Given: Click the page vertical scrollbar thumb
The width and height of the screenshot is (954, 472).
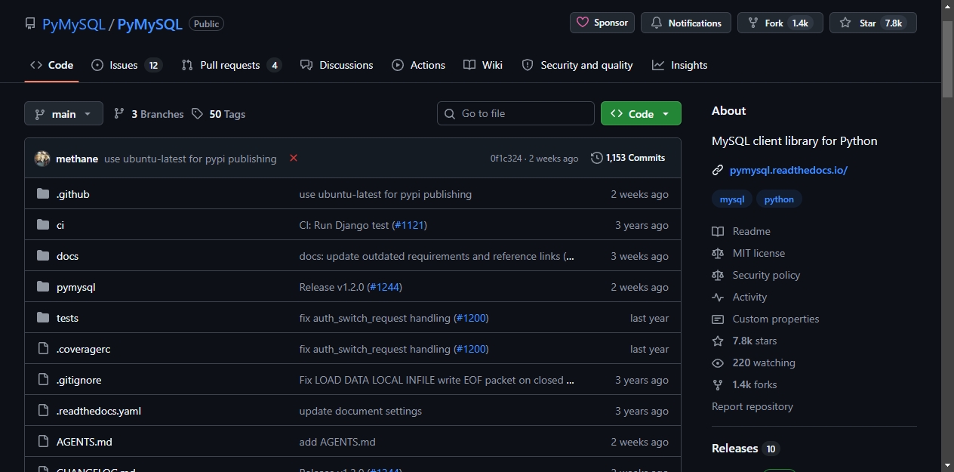Looking at the screenshot, I should click(948, 59).
